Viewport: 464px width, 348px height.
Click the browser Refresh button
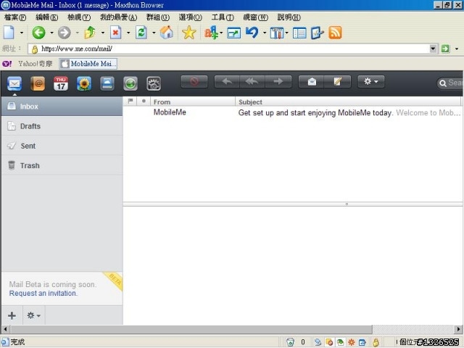click(141, 33)
